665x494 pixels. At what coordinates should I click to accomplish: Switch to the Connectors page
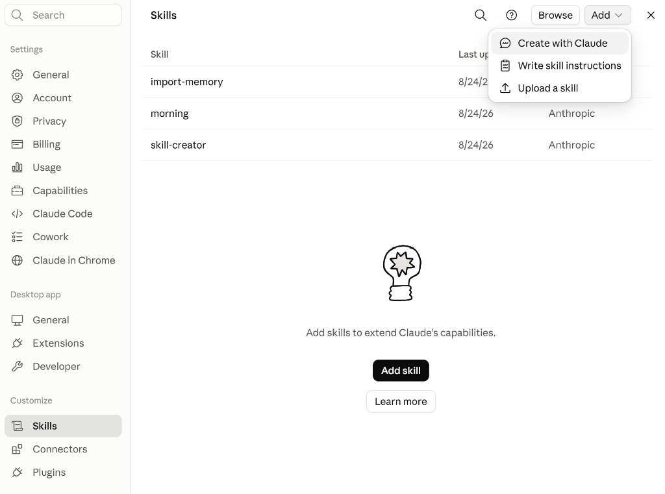[63, 449]
